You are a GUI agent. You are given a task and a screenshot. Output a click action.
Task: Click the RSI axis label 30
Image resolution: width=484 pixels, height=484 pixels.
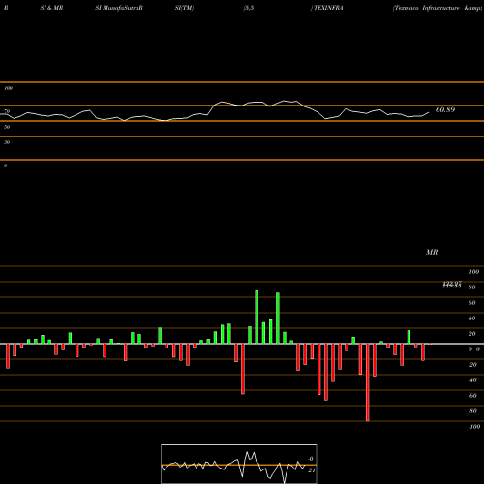pos(7,142)
